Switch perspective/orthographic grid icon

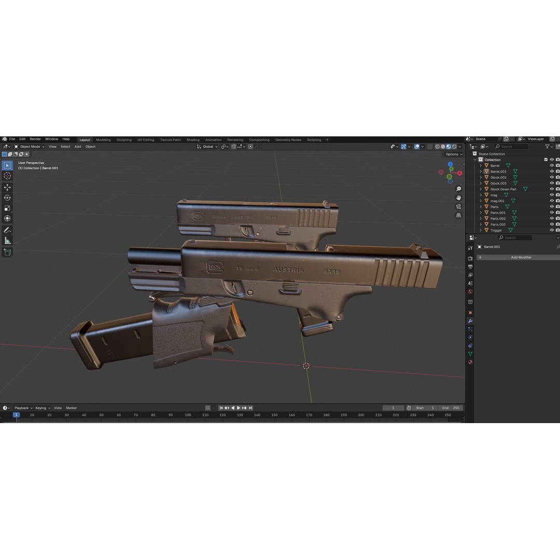(x=458, y=215)
